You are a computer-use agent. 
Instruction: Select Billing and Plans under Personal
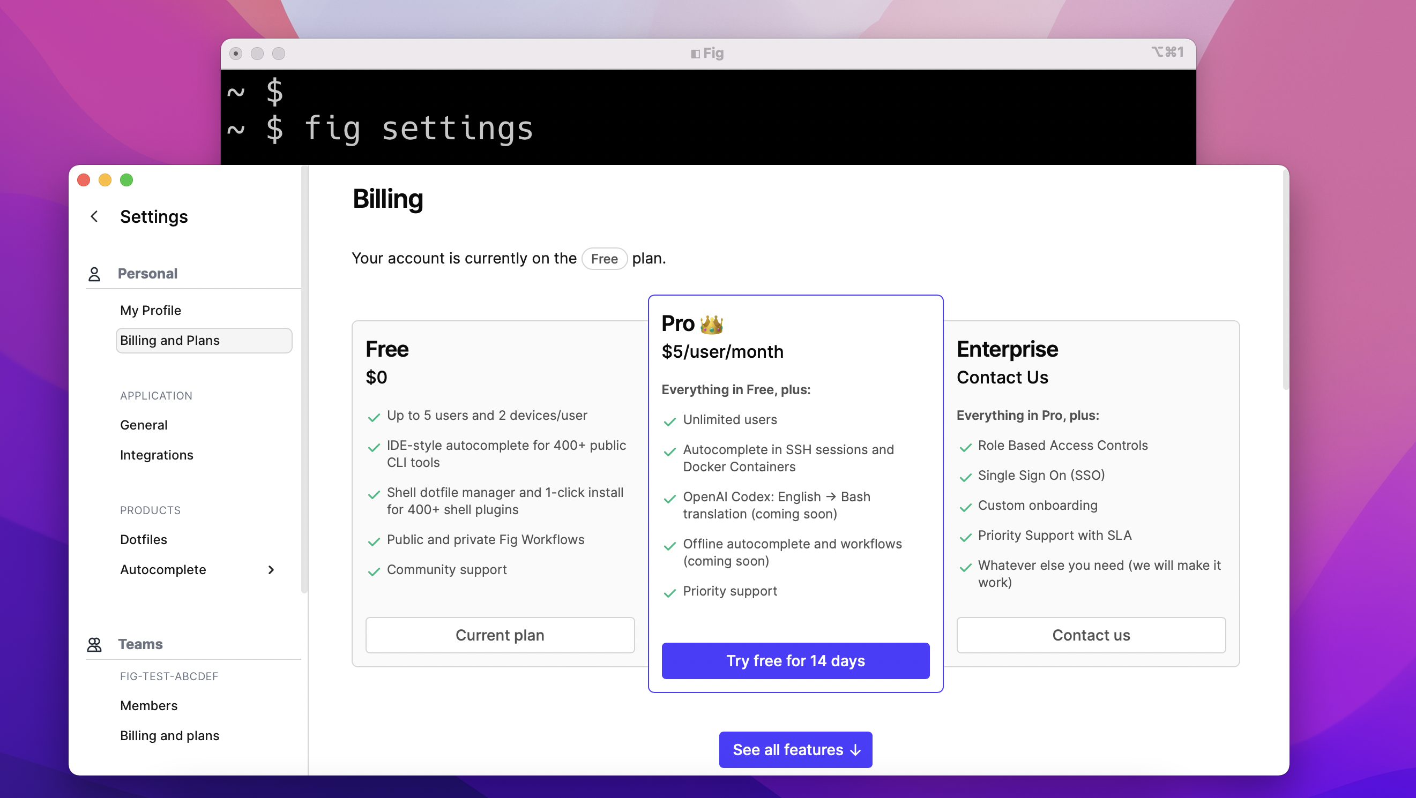[204, 341]
